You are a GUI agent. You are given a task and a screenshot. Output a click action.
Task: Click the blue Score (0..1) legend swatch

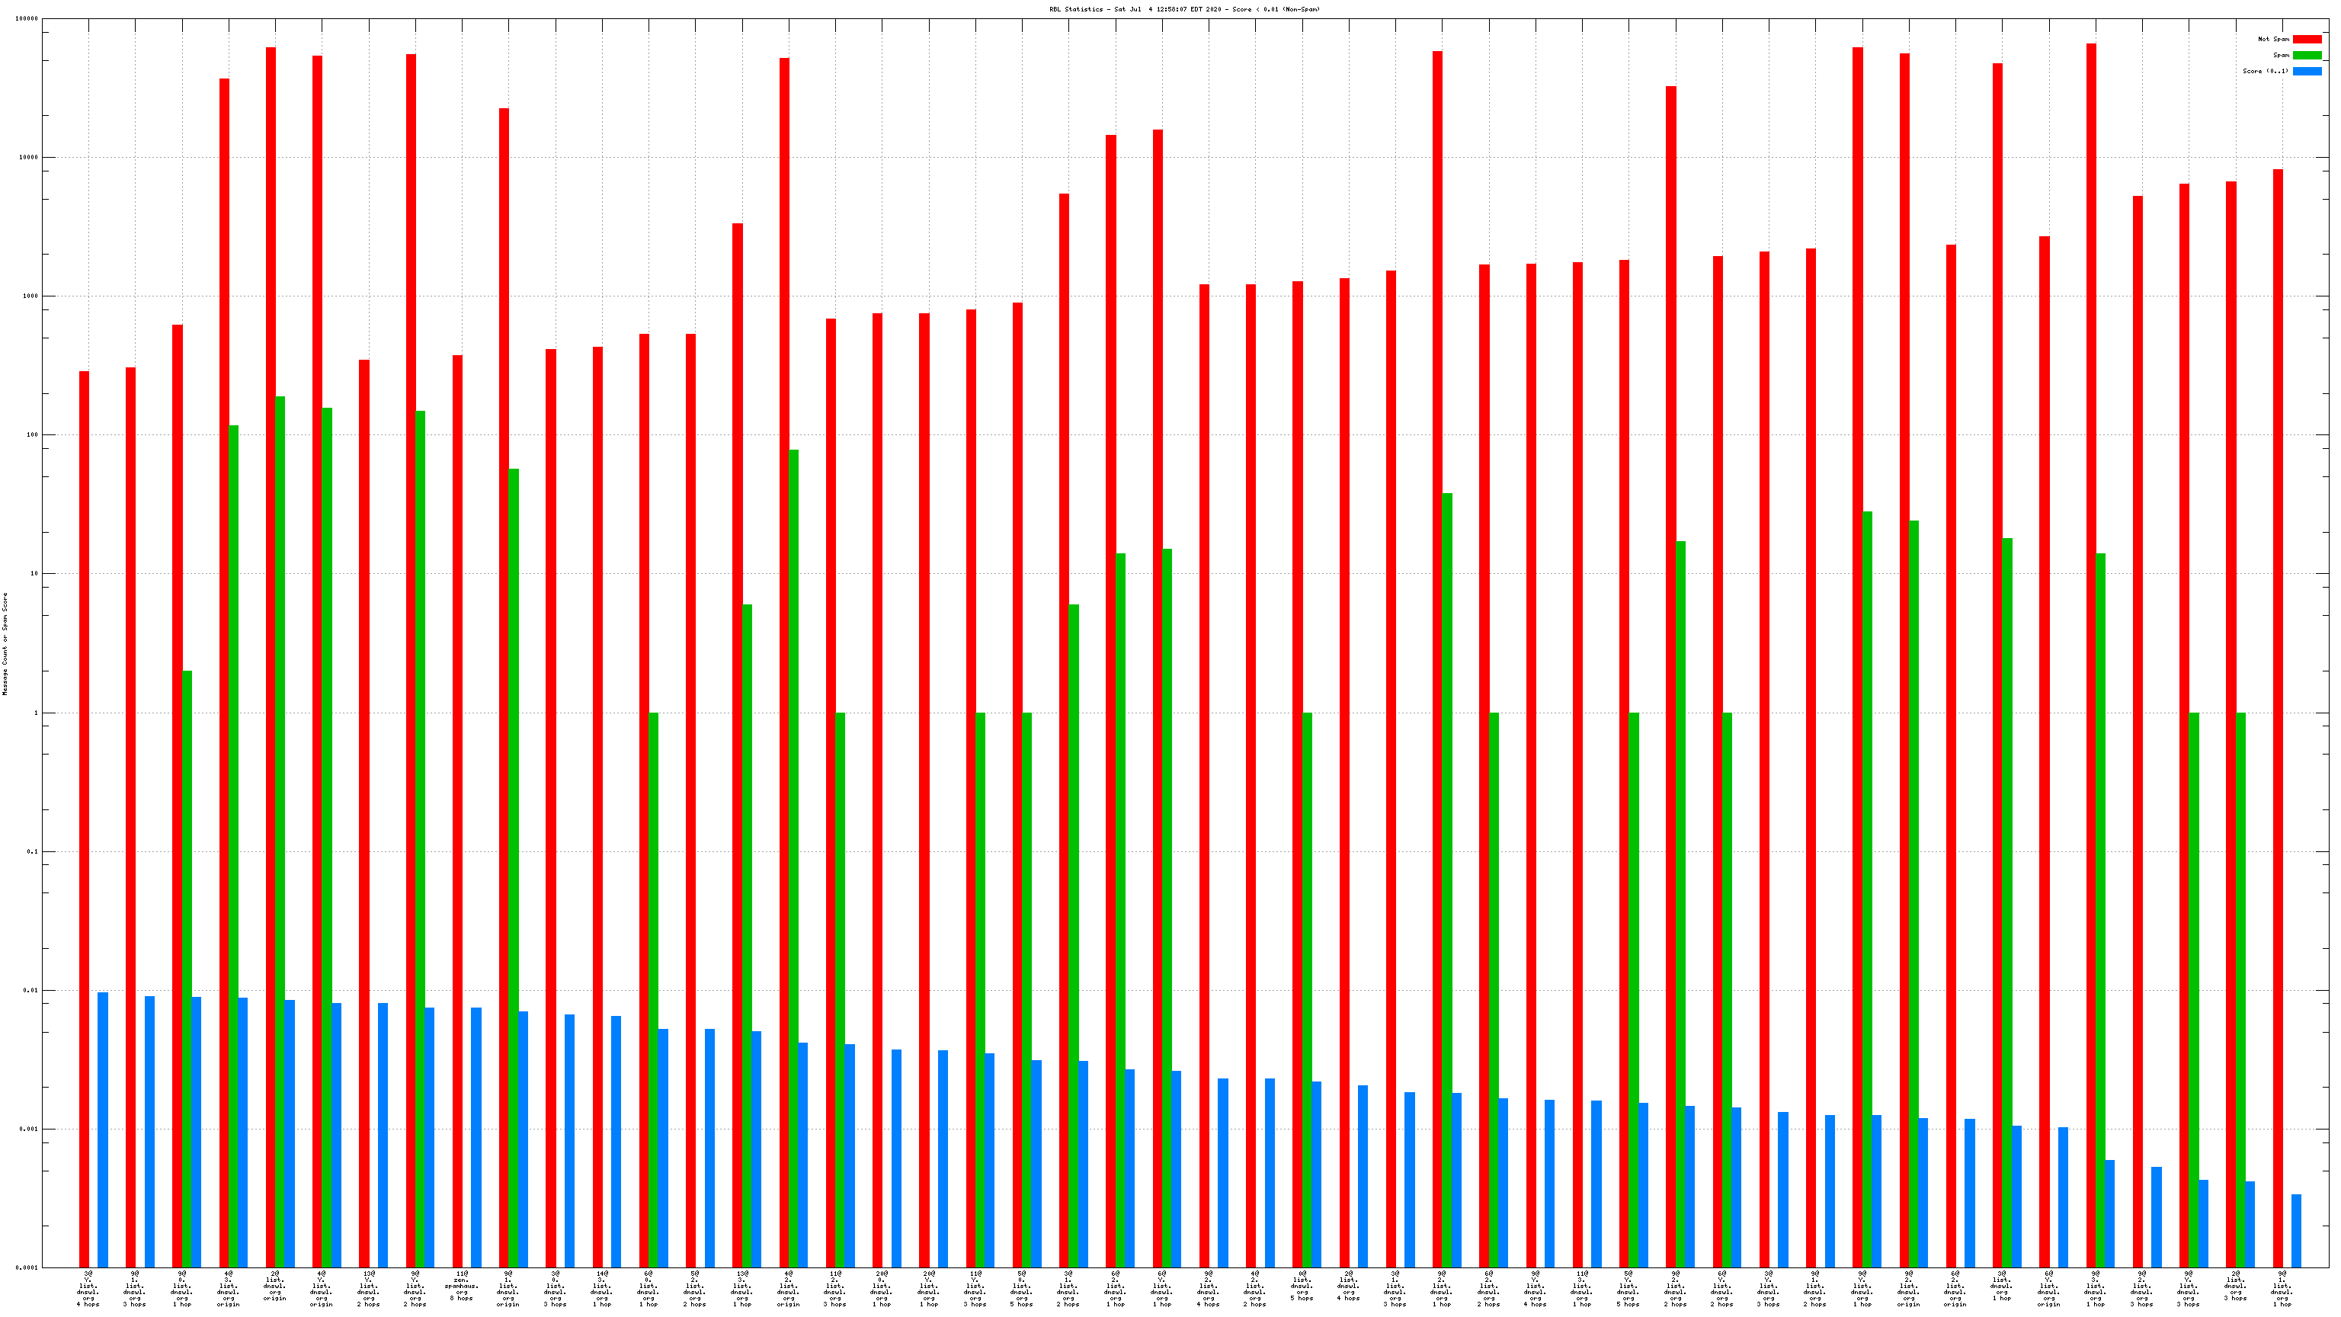tap(2307, 71)
